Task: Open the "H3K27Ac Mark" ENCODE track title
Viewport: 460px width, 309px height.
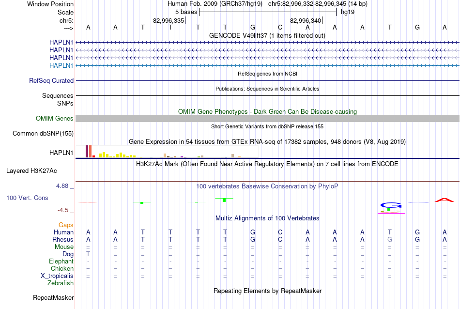Action: click(x=267, y=164)
